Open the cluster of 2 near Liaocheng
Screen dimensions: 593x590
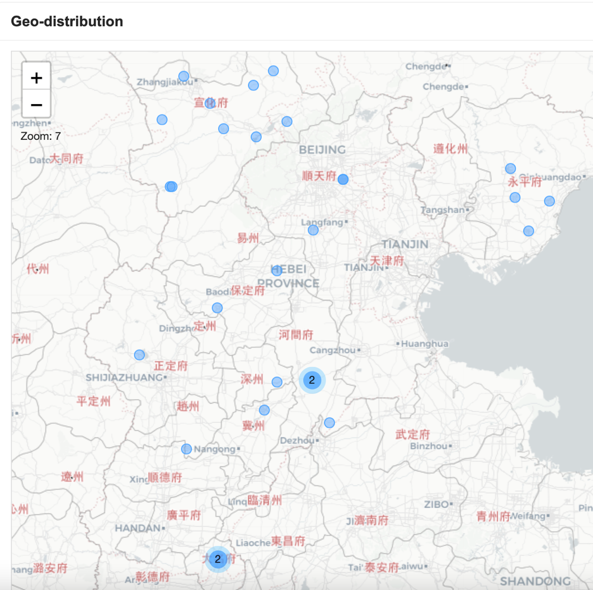click(218, 559)
